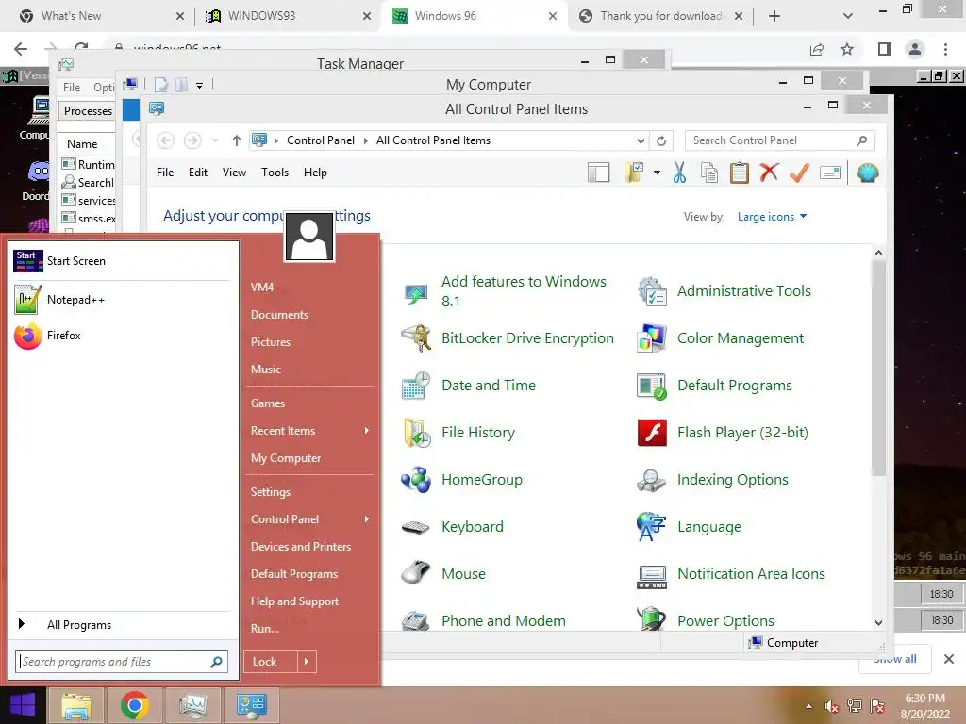Switch to the What's New browser tab

pos(102,16)
